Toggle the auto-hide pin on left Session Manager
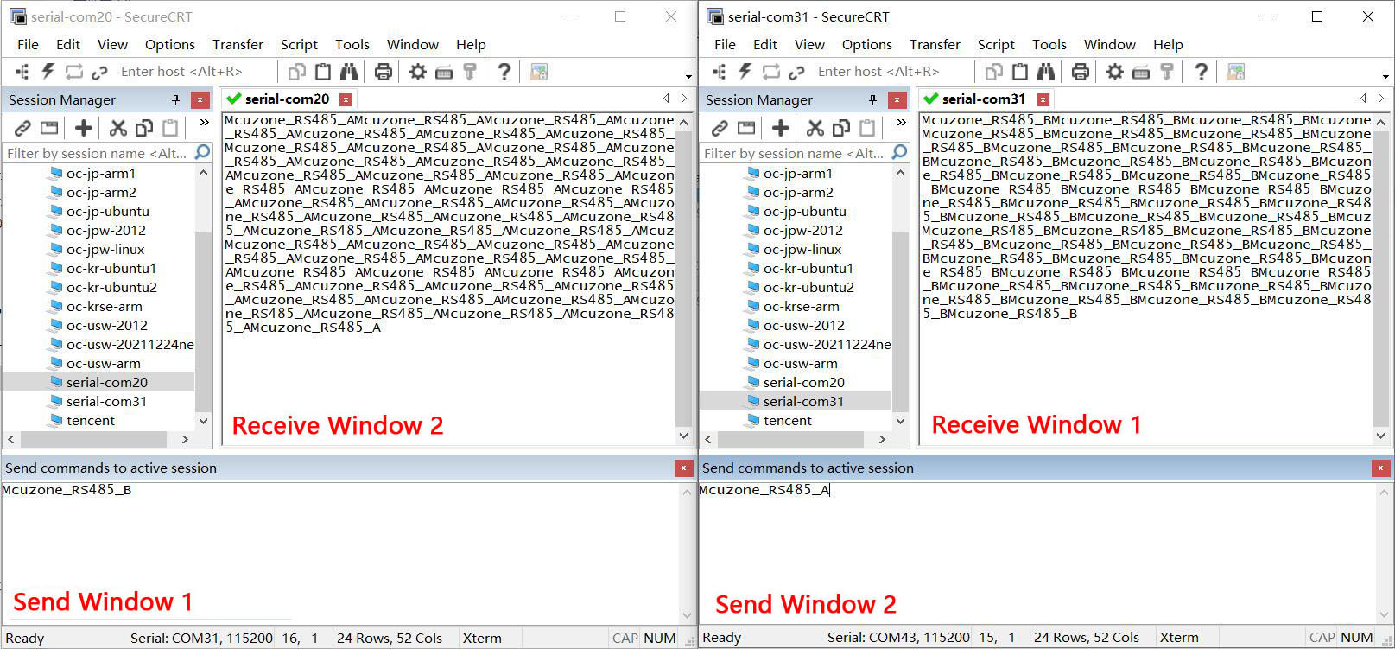The image size is (1395, 649). pos(175,99)
